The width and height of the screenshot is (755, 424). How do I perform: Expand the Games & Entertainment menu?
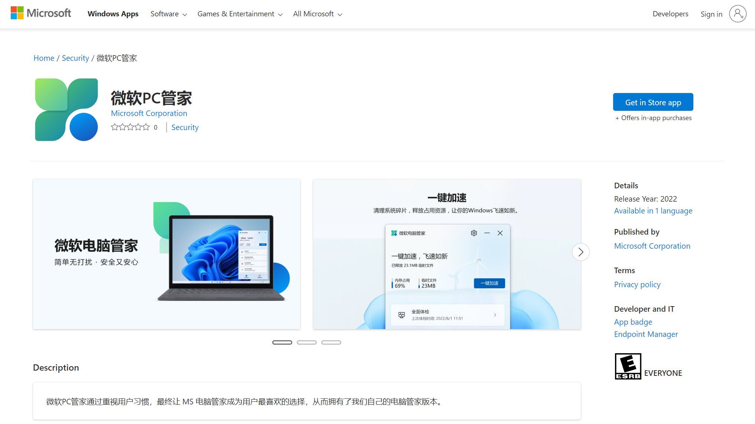(x=240, y=14)
